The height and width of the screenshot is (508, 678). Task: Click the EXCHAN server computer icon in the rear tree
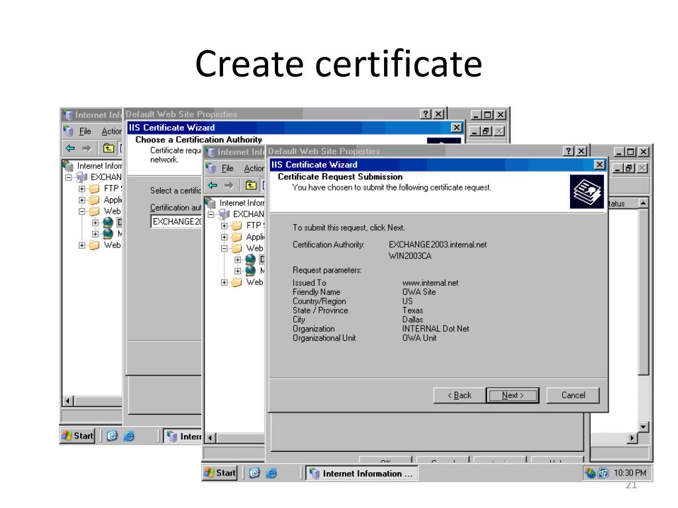(x=81, y=177)
